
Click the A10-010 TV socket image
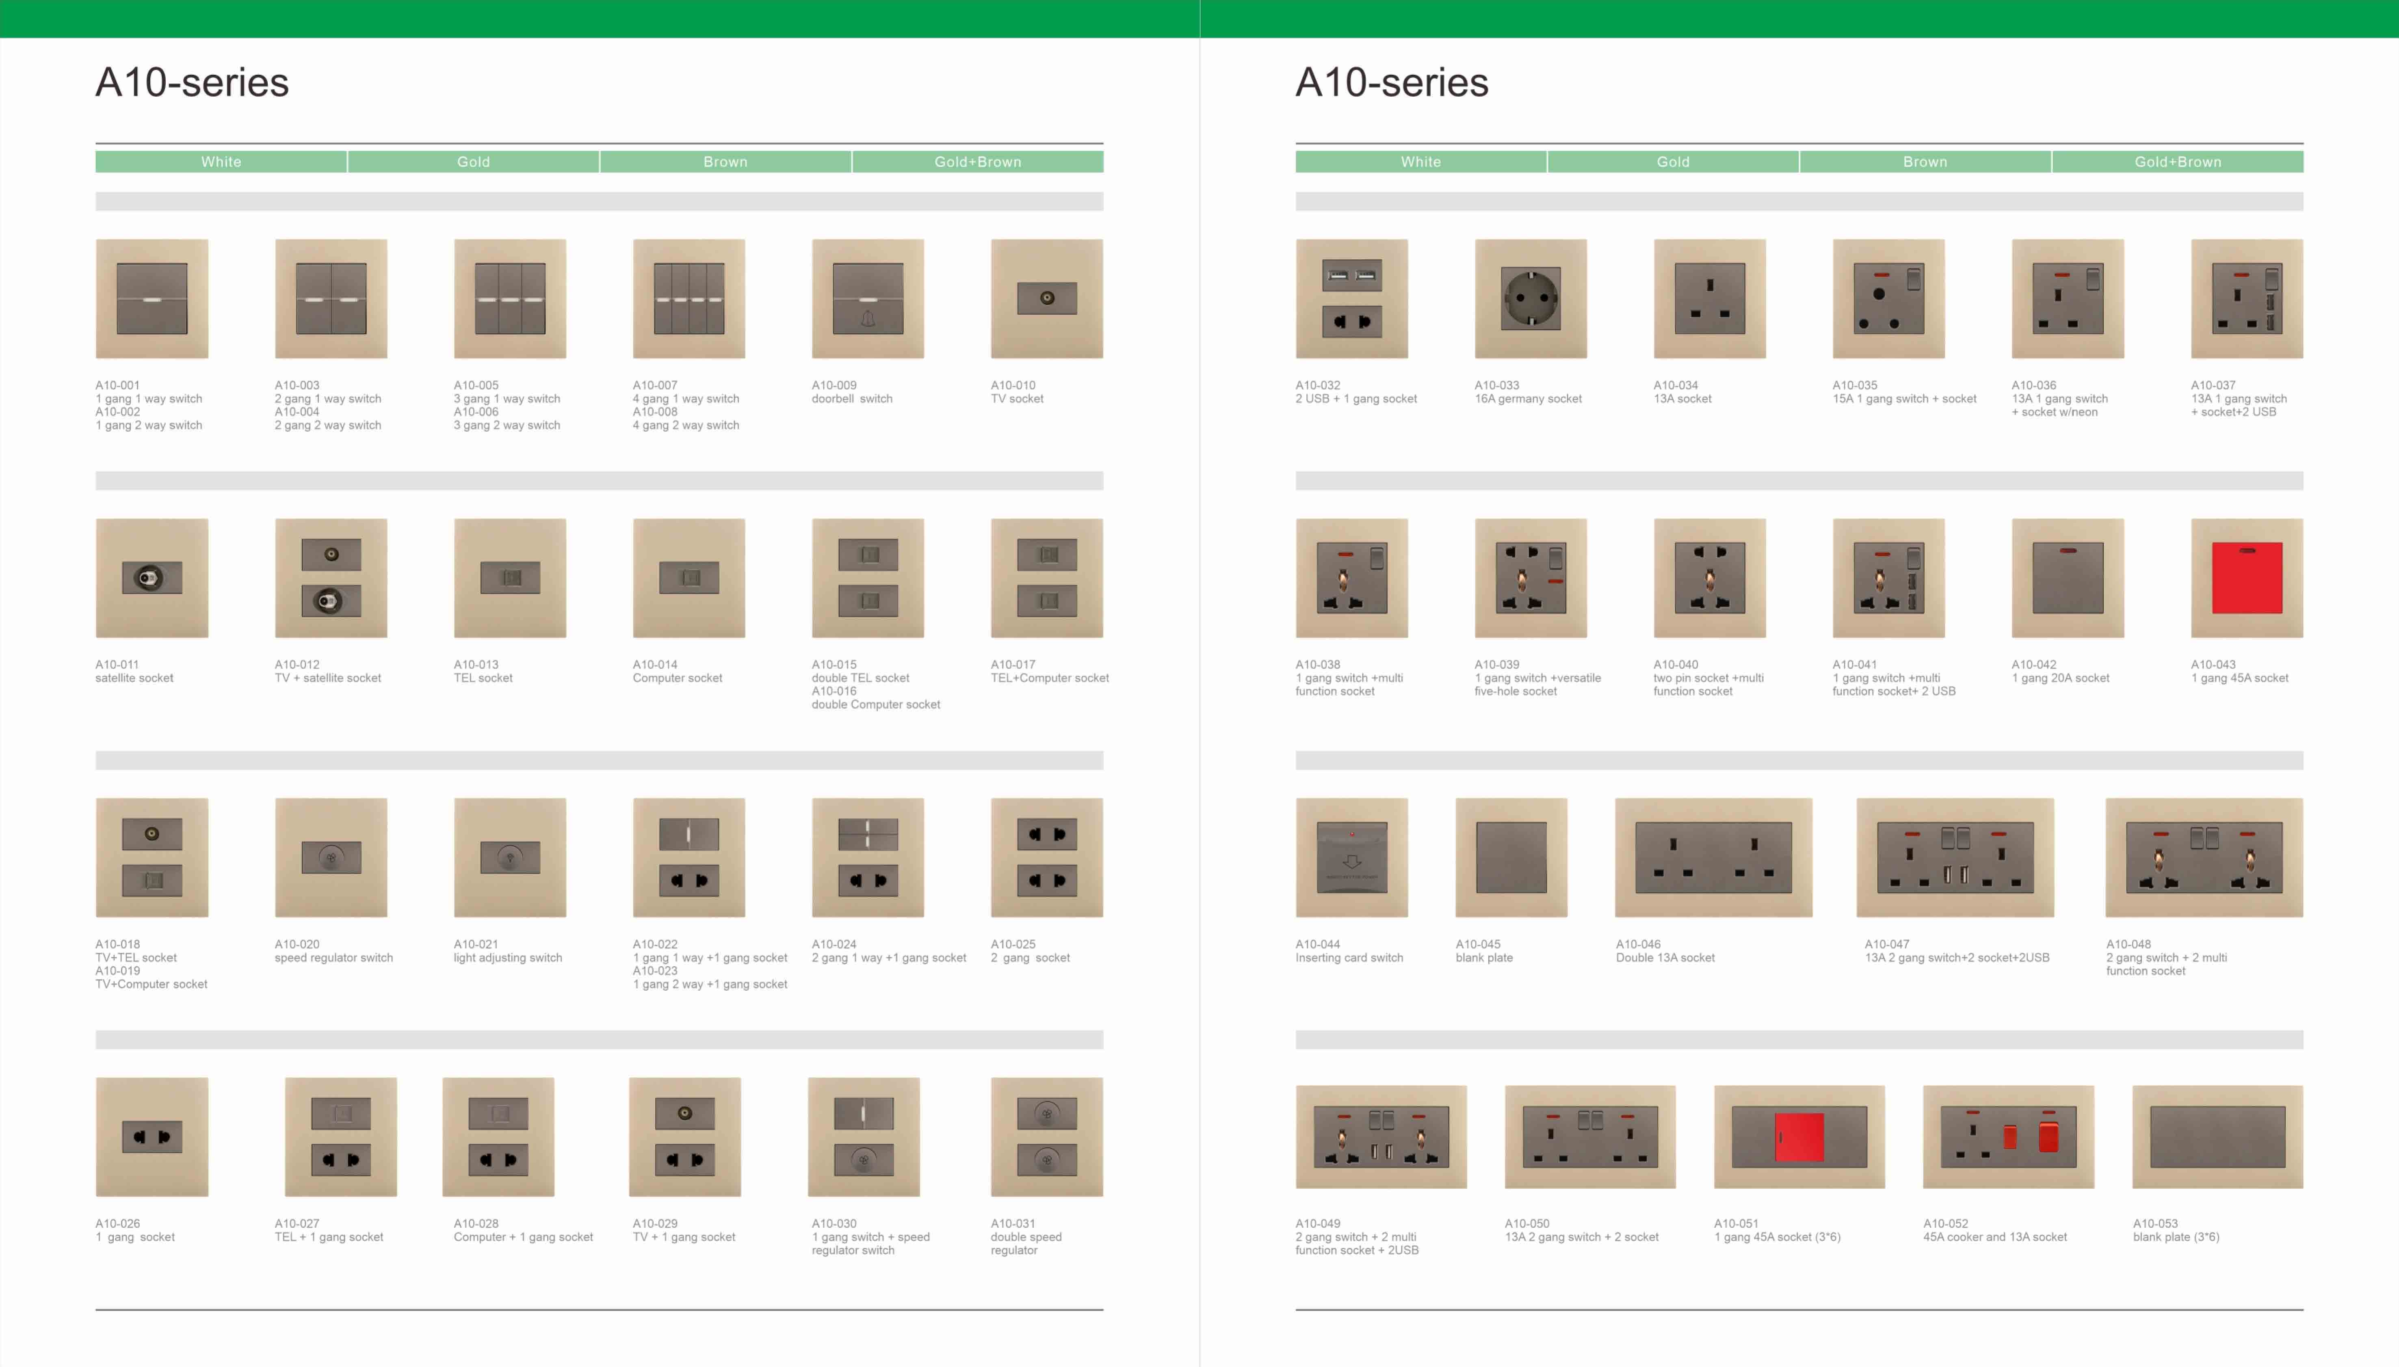click(x=1047, y=298)
